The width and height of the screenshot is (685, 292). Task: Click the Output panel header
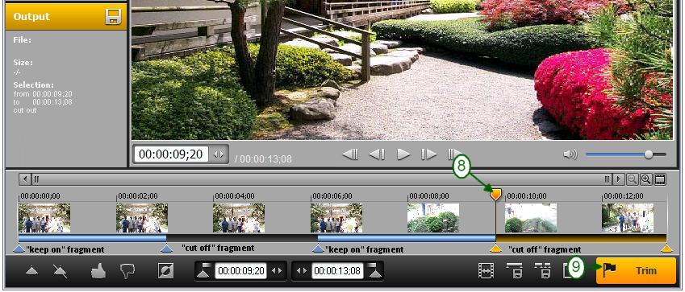coord(66,17)
